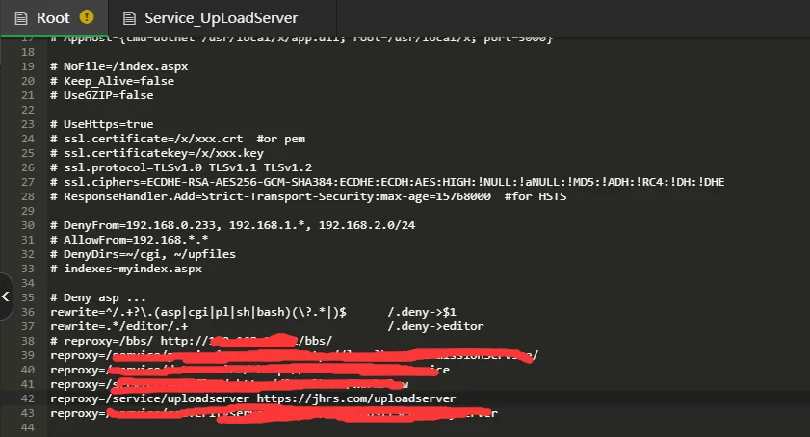Expand the collapsed side panel arrow
This screenshot has width=810, height=437.
coord(6,296)
